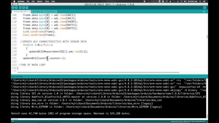The width and height of the screenshot is (219, 123).
Task: Click console line Using library Adafruit_BluefruitLE_nRF51-master
Action: click(108, 97)
